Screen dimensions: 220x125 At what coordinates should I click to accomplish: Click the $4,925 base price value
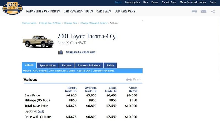click(x=71, y=95)
